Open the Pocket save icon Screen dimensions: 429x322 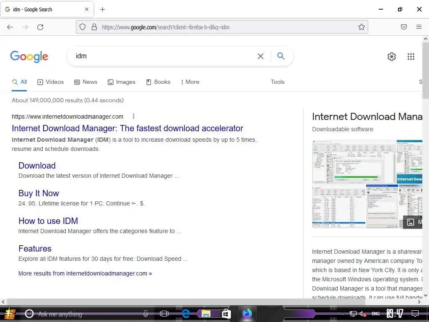[x=403, y=27]
